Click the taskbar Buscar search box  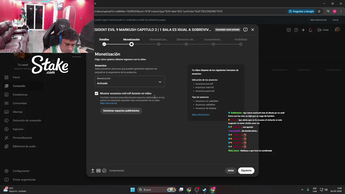pyautogui.click(x=157, y=190)
